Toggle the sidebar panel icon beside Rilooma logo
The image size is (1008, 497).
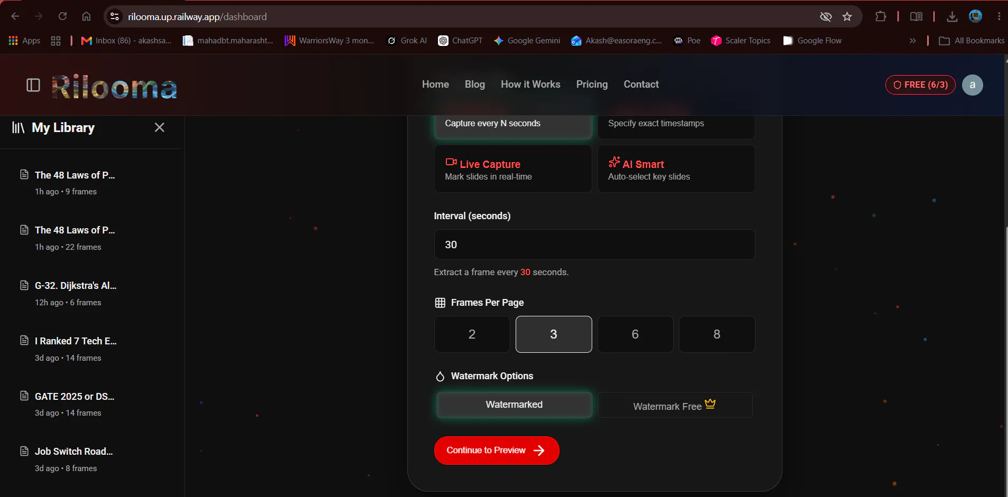(x=33, y=85)
